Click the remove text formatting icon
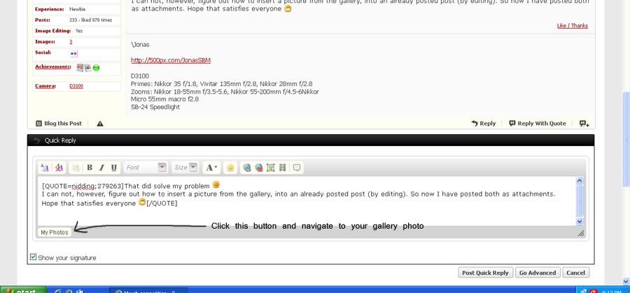 tap(59, 168)
